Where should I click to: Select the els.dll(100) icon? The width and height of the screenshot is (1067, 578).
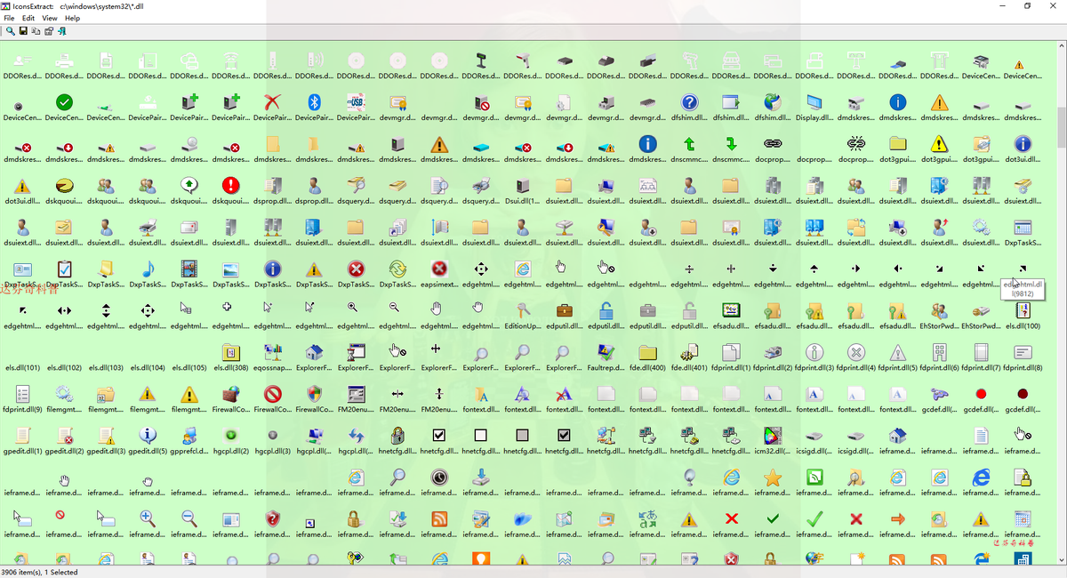point(1023,310)
